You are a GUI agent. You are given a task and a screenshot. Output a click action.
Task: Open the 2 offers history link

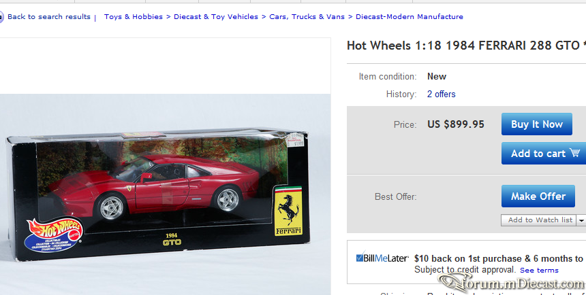click(441, 94)
